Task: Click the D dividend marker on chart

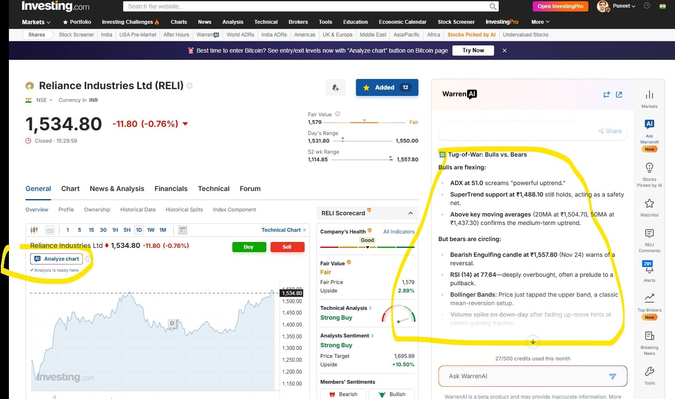Action: (x=172, y=323)
